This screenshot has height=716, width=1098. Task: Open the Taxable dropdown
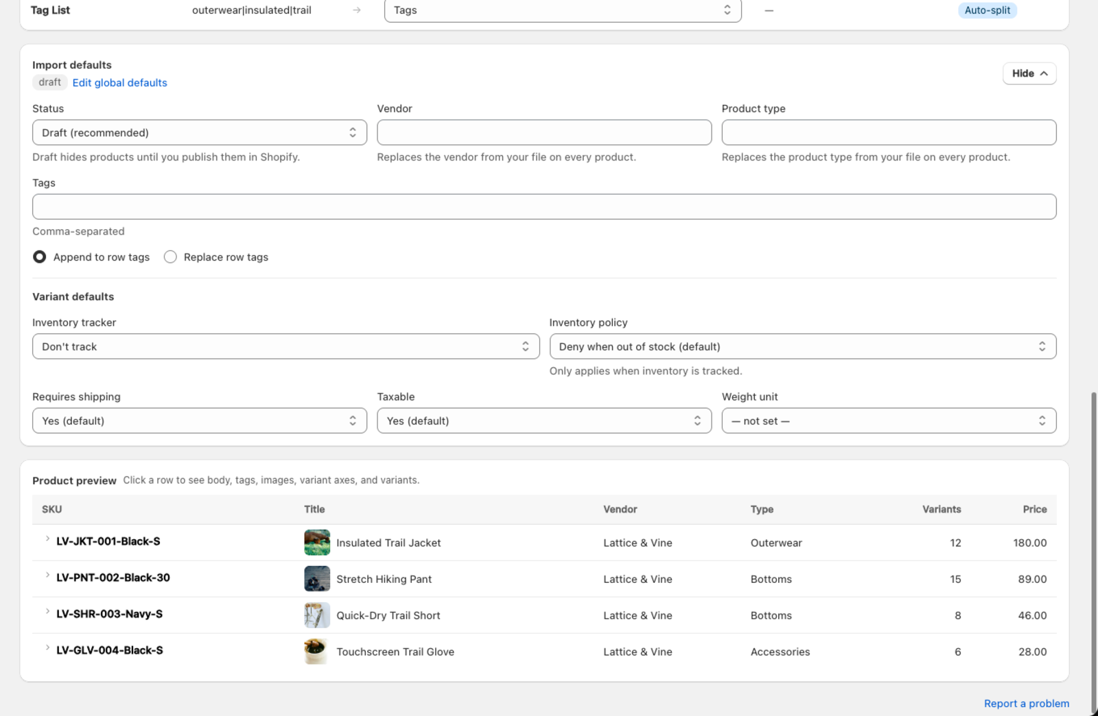(544, 420)
